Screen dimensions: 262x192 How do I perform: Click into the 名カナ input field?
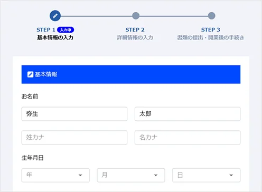[188, 137]
